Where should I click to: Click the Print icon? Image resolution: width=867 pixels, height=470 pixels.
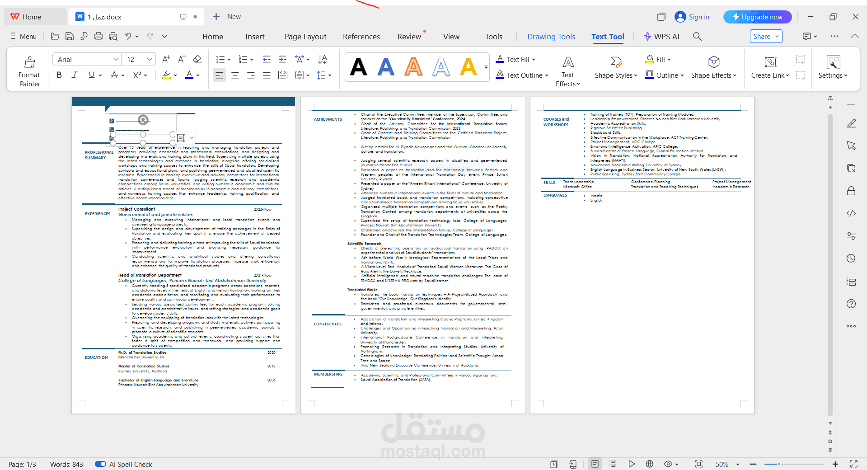tap(98, 36)
